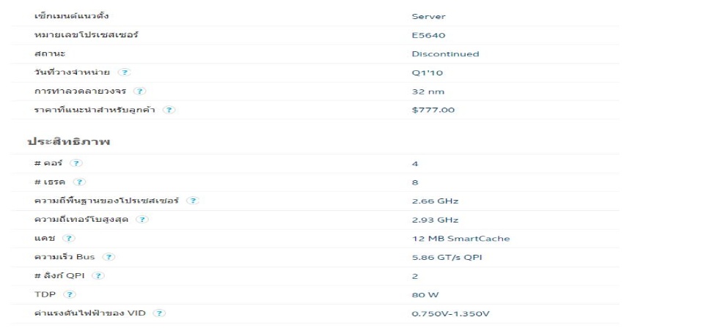Open the help tooltip for # เธรด
Image resolution: width=704 pixels, height=328 pixels.
(x=79, y=182)
